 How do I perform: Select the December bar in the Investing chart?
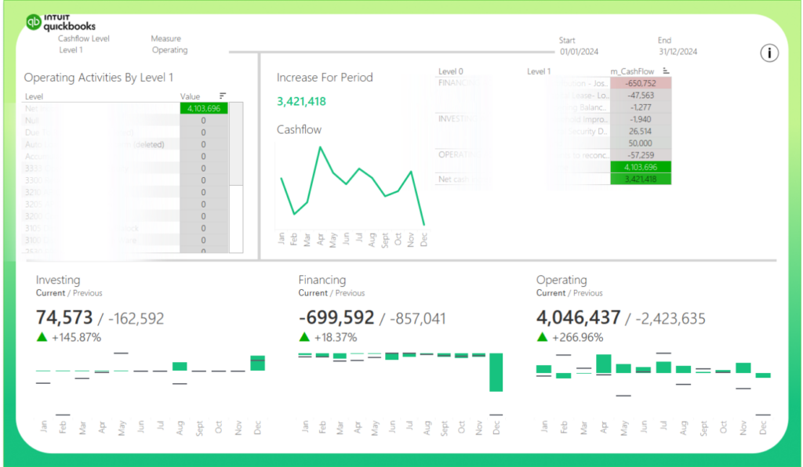[x=257, y=363]
